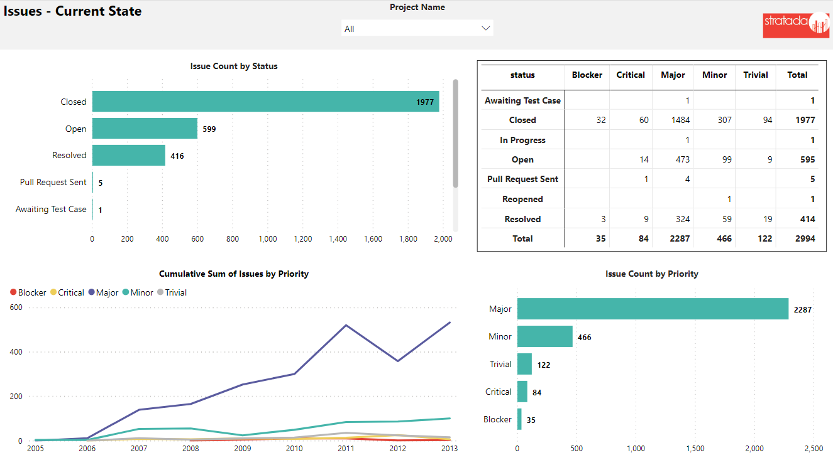Click the Total column header in table
Screen dimensions: 833x465
coord(797,75)
